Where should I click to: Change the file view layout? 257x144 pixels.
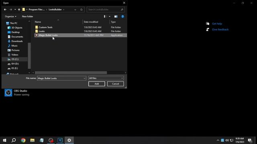tap(105, 16)
